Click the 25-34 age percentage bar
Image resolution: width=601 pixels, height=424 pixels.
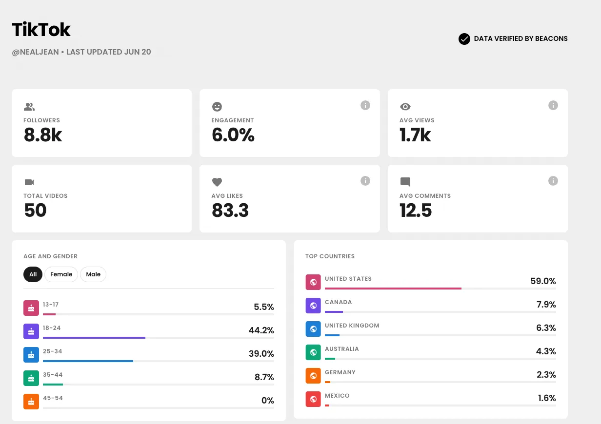(159, 361)
